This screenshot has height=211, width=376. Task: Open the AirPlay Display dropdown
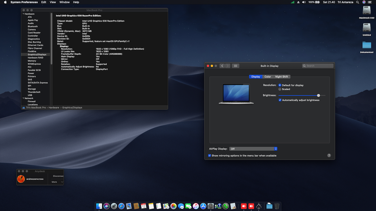click(253, 149)
